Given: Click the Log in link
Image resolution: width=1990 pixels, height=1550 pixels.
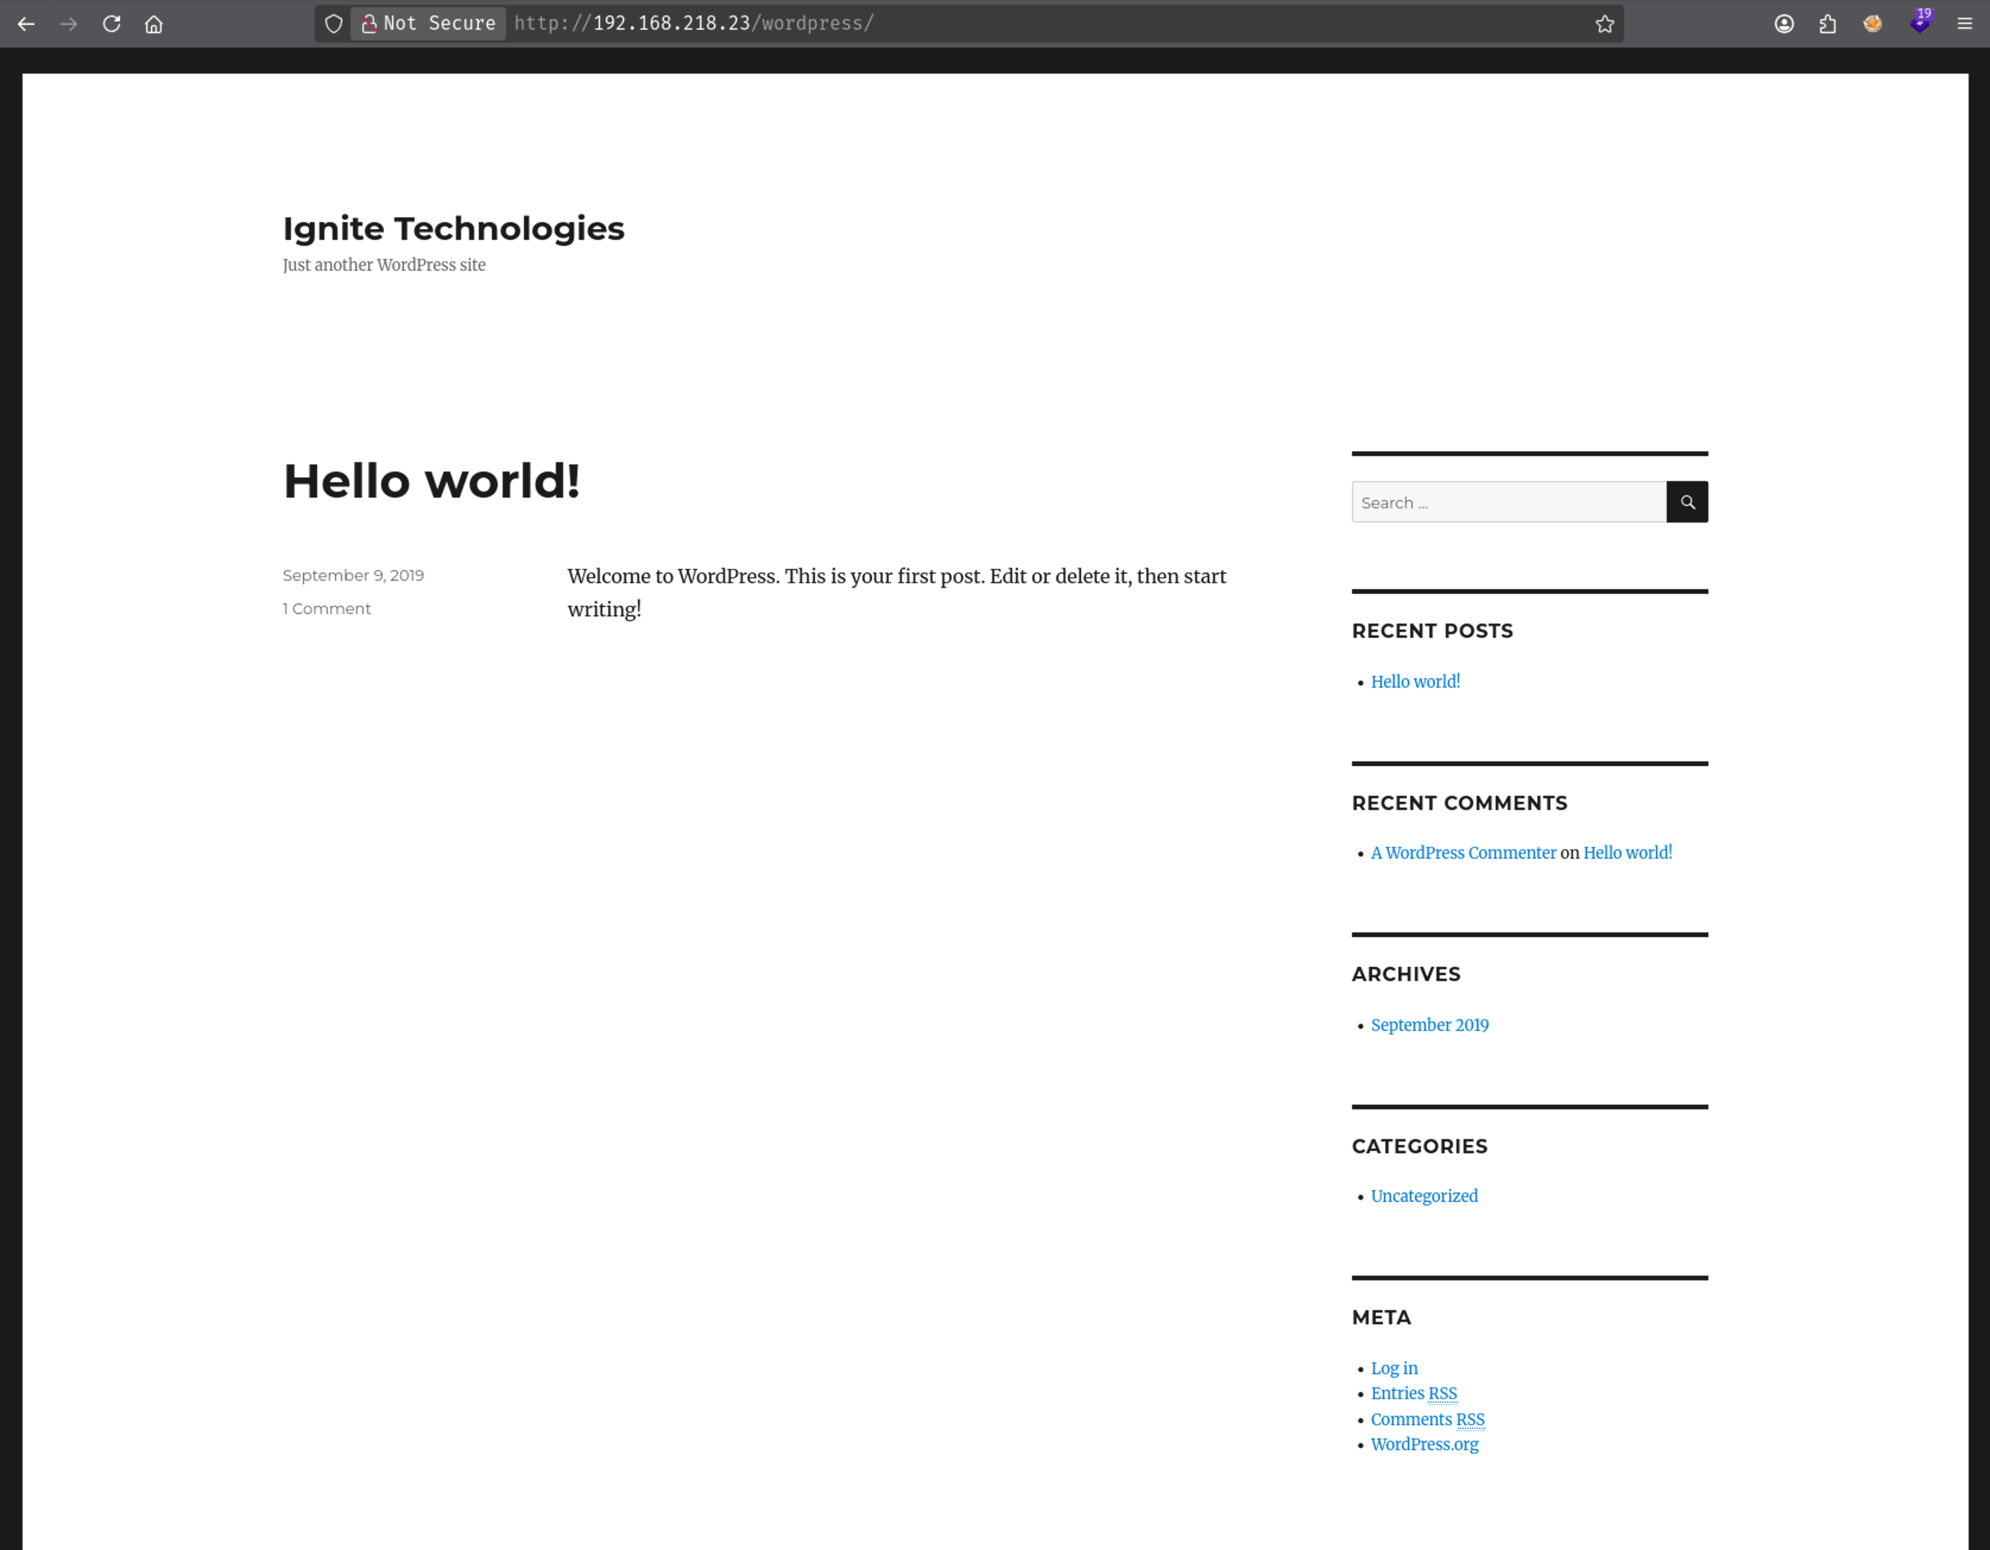Looking at the screenshot, I should pyautogui.click(x=1394, y=1369).
